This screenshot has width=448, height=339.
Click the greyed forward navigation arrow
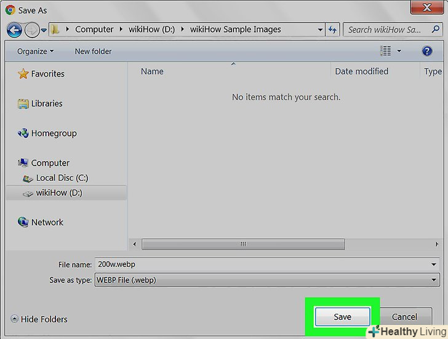[32, 30]
